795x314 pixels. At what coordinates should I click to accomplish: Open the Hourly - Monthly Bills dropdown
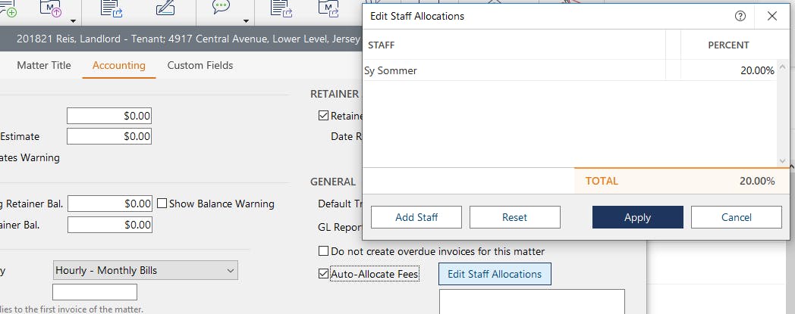[x=146, y=270]
